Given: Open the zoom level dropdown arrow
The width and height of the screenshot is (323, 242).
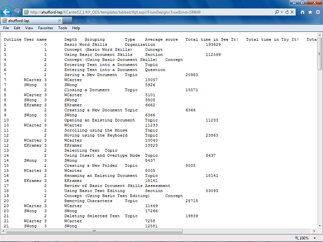Looking at the screenshot, I should click(x=314, y=238).
